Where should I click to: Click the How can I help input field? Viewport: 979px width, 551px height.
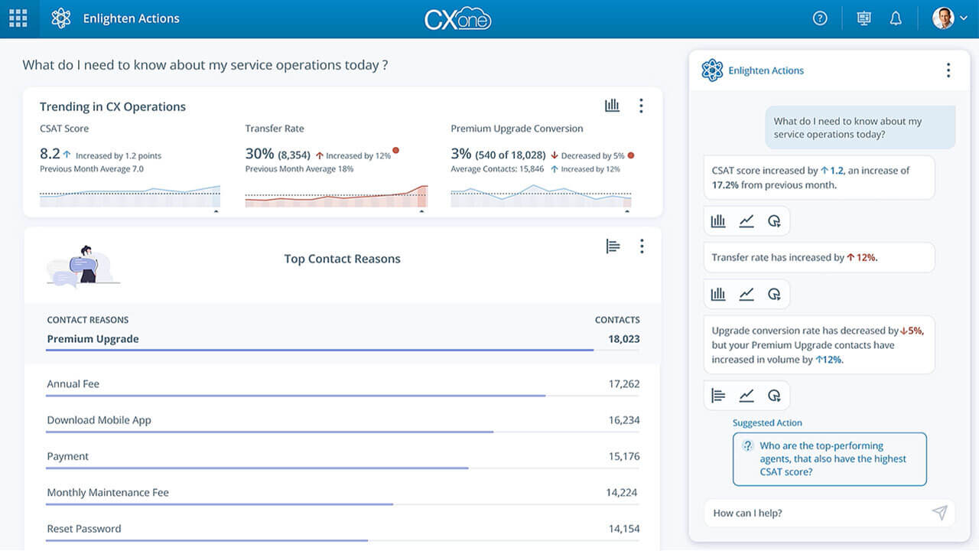pyautogui.click(x=815, y=513)
